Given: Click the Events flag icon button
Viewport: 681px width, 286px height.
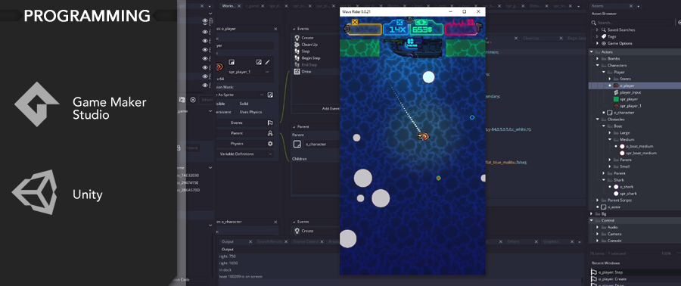Looking at the screenshot, I should [x=270, y=123].
